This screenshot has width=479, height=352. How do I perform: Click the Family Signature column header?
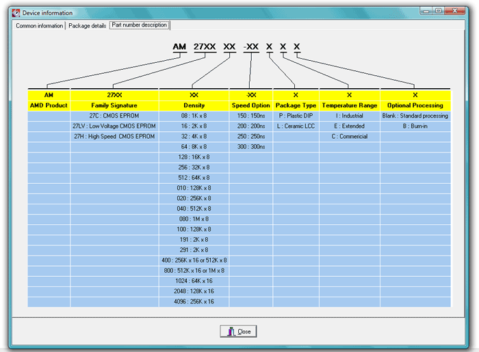tap(114, 105)
